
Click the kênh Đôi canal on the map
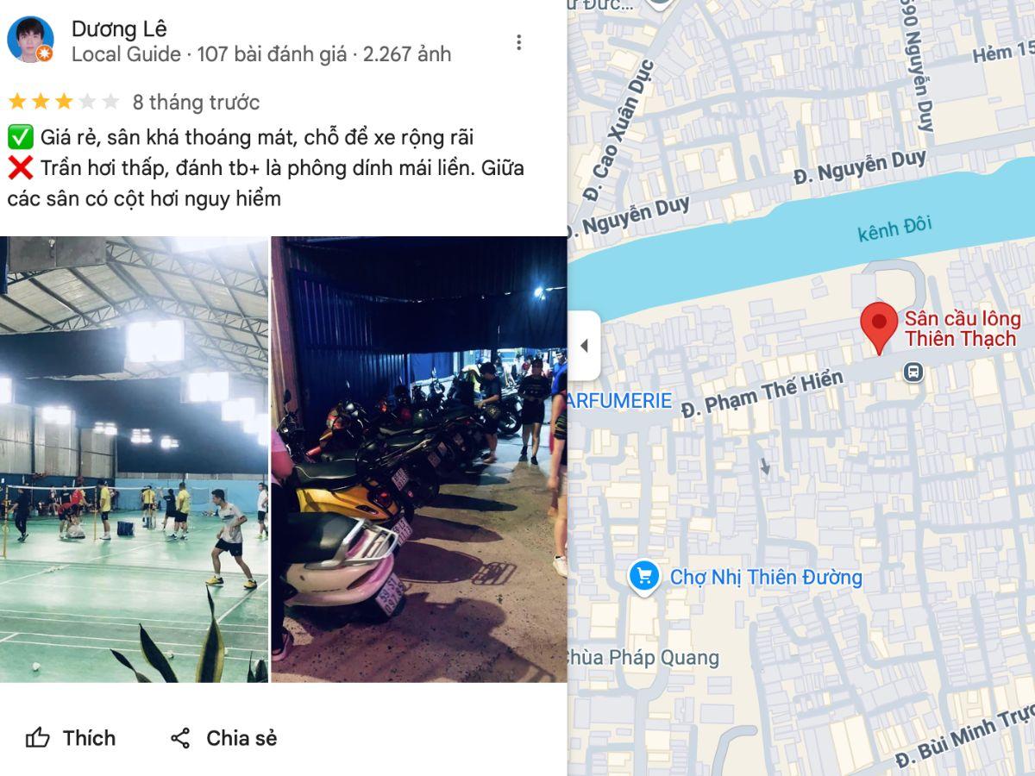point(894,229)
